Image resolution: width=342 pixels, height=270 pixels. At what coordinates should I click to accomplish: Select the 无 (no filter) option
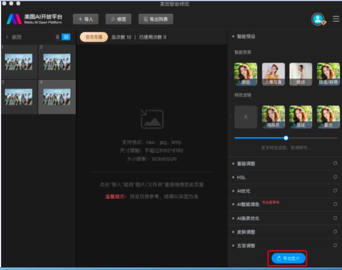coord(245,117)
